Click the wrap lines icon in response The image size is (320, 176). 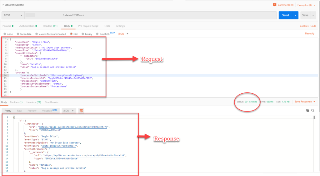point(81,111)
